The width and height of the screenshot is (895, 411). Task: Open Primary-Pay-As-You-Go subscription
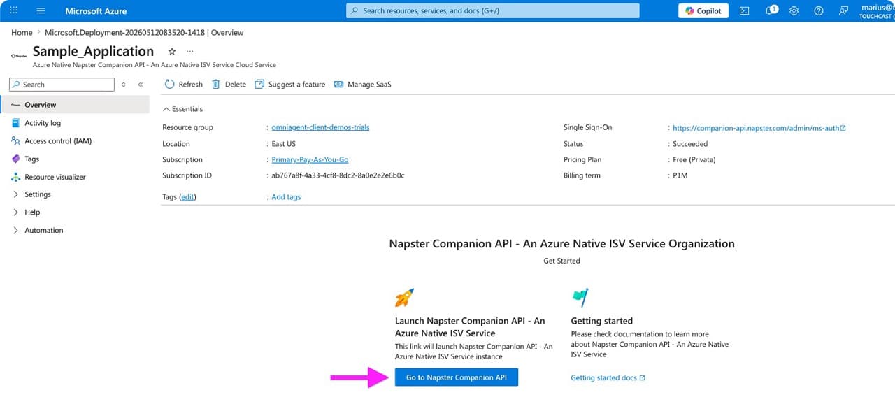(310, 159)
